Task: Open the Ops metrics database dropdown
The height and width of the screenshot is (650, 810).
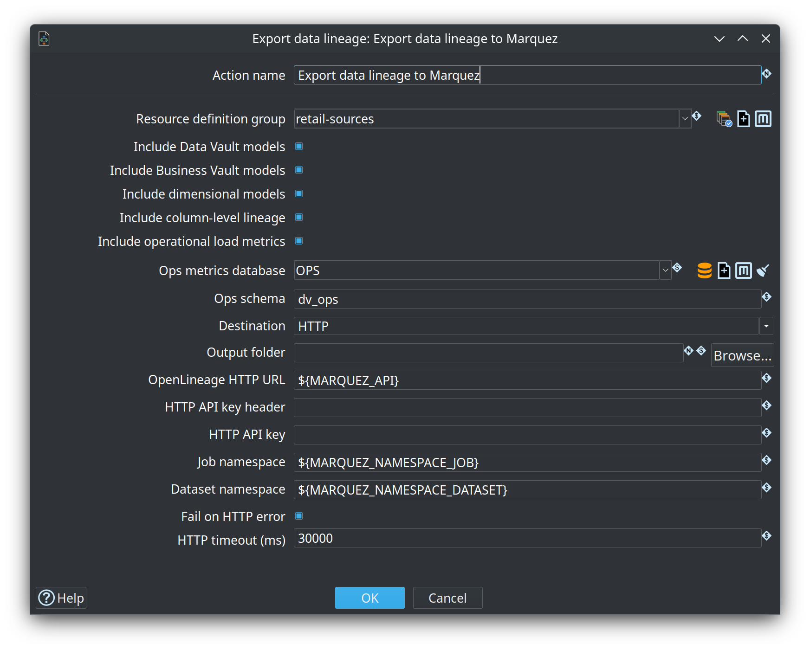Action: coord(665,270)
